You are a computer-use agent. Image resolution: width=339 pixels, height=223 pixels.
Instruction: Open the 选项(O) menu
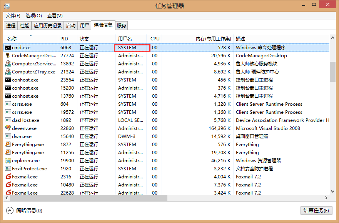coord(34,15)
